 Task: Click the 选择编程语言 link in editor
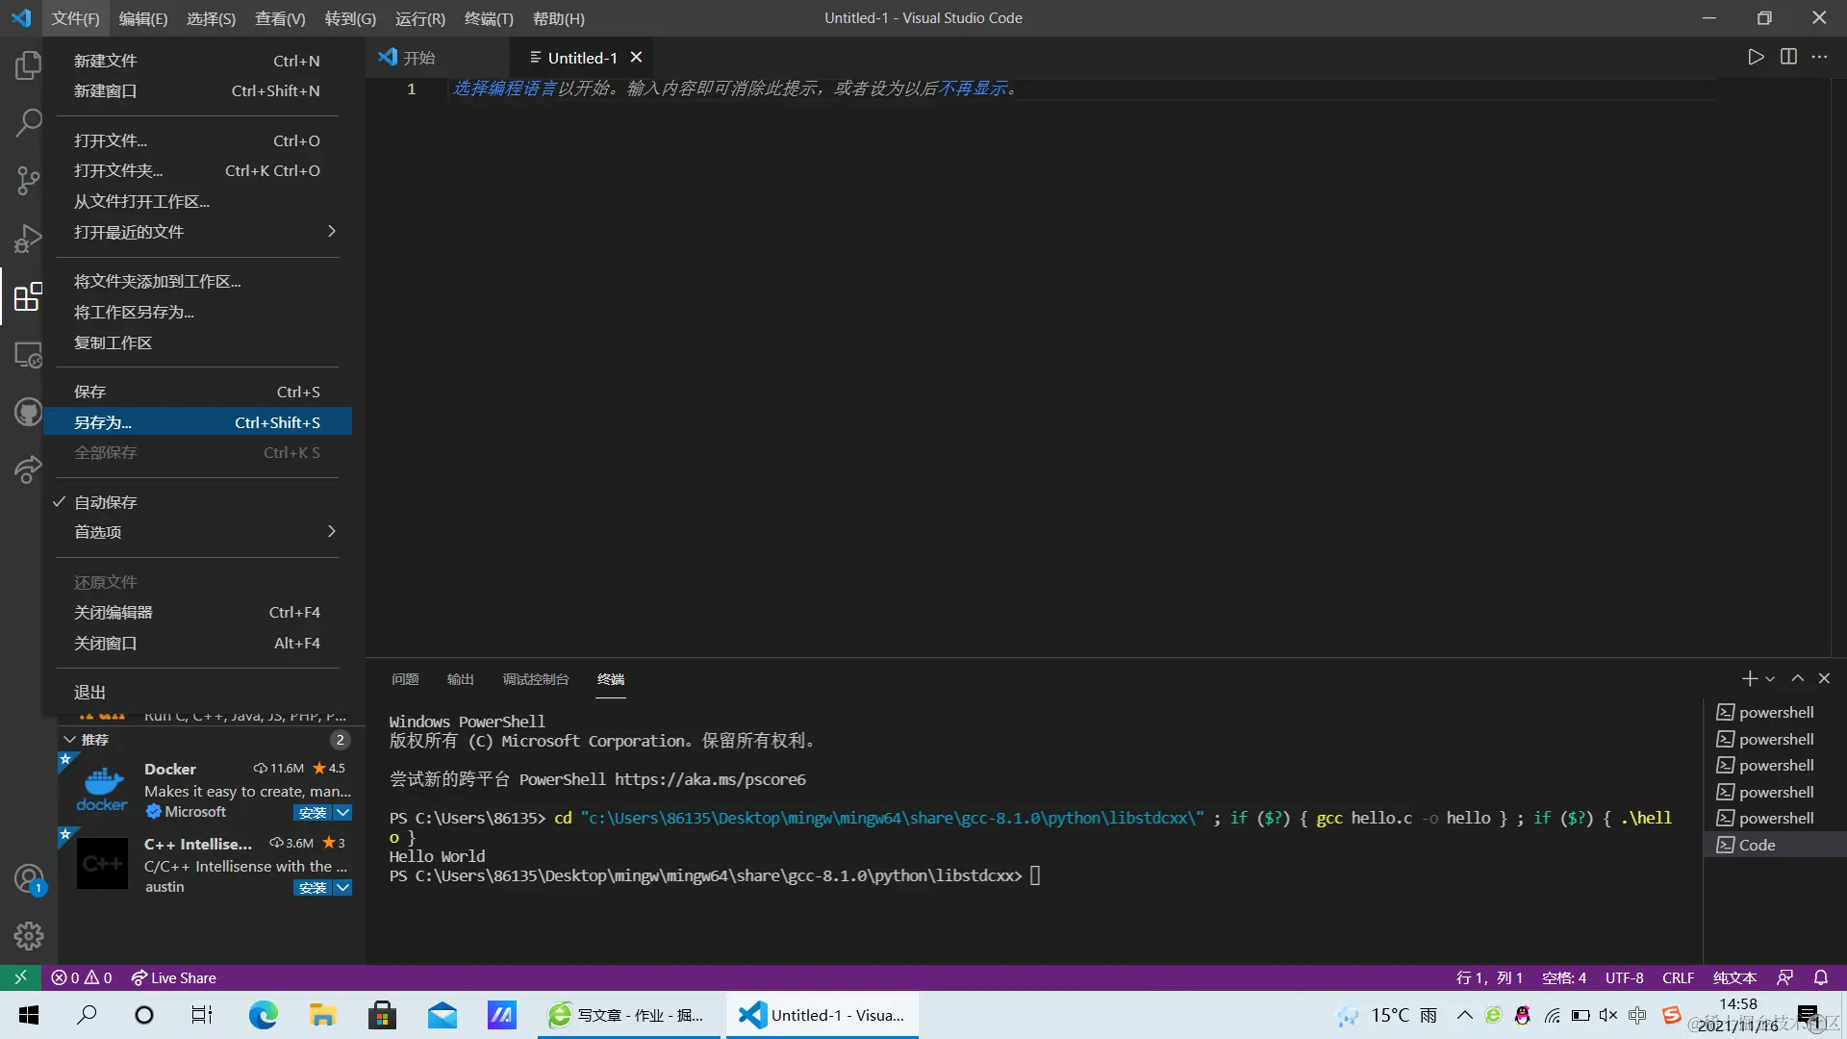pyautogui.click(x=504, y=89)
